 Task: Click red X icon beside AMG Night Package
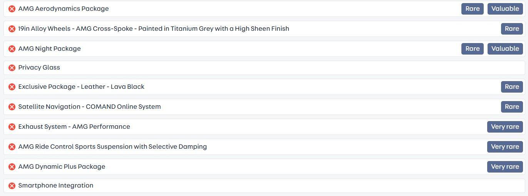12,49
